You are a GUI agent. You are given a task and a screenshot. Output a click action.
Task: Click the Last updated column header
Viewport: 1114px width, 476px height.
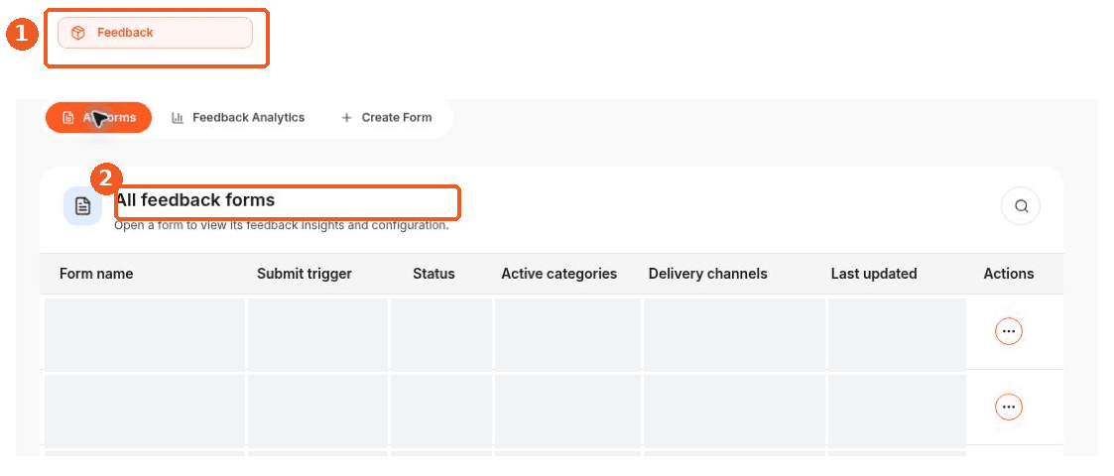coord(874,274)
